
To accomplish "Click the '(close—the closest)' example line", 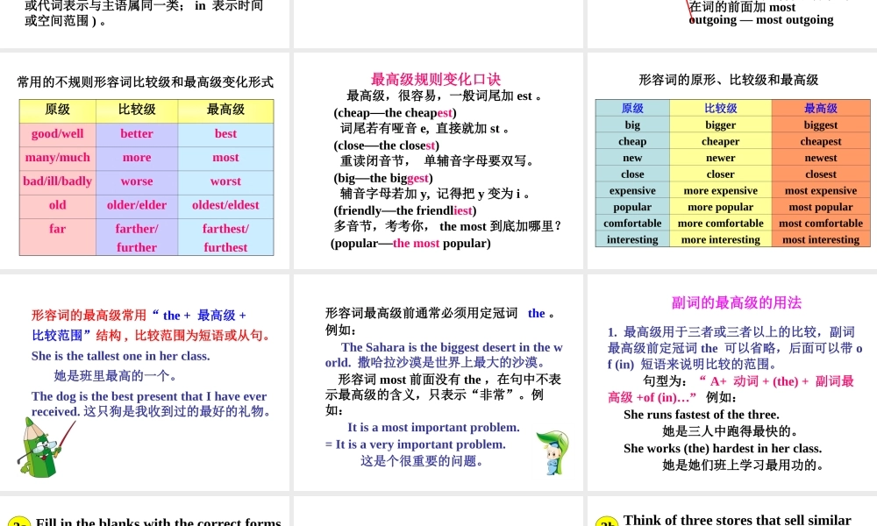I will [x=387, y=146].
